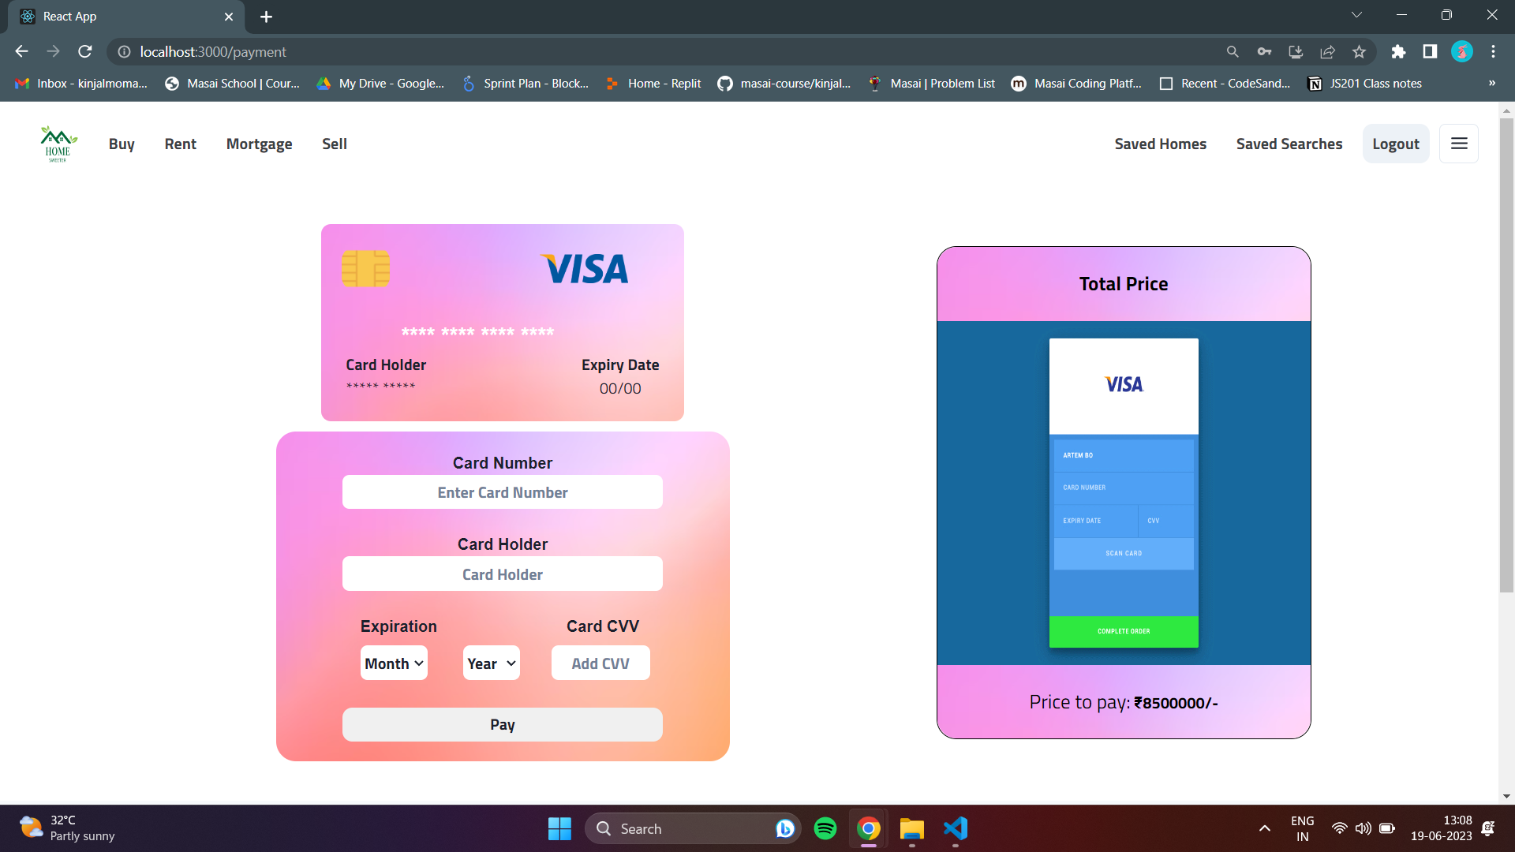The image size is (1515, 852).
Task: Open the share page icon
Action: (1327, 52)
